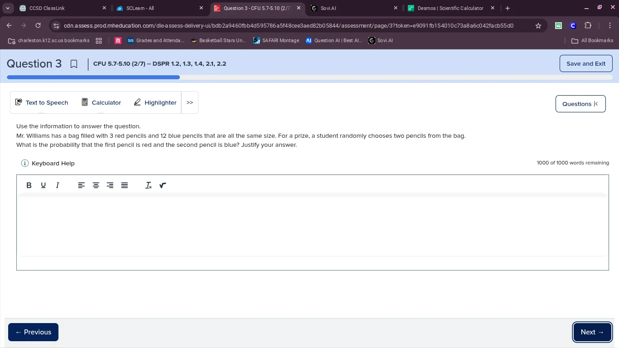
Task: Turn on Text to Speech
Action: pos(42,102)
